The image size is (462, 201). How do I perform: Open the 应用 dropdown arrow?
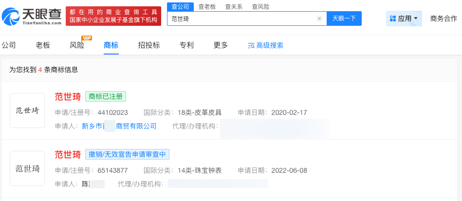[416, 18]
